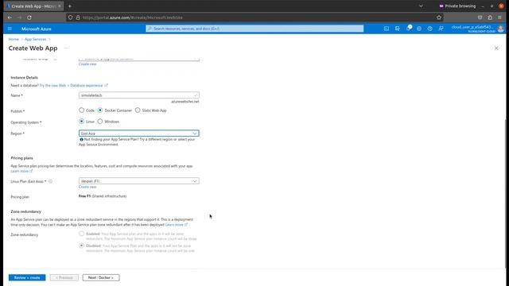Open the Try the new Web + Database experience link
This screenshot has height=286, width=509.
coord(73,85)
